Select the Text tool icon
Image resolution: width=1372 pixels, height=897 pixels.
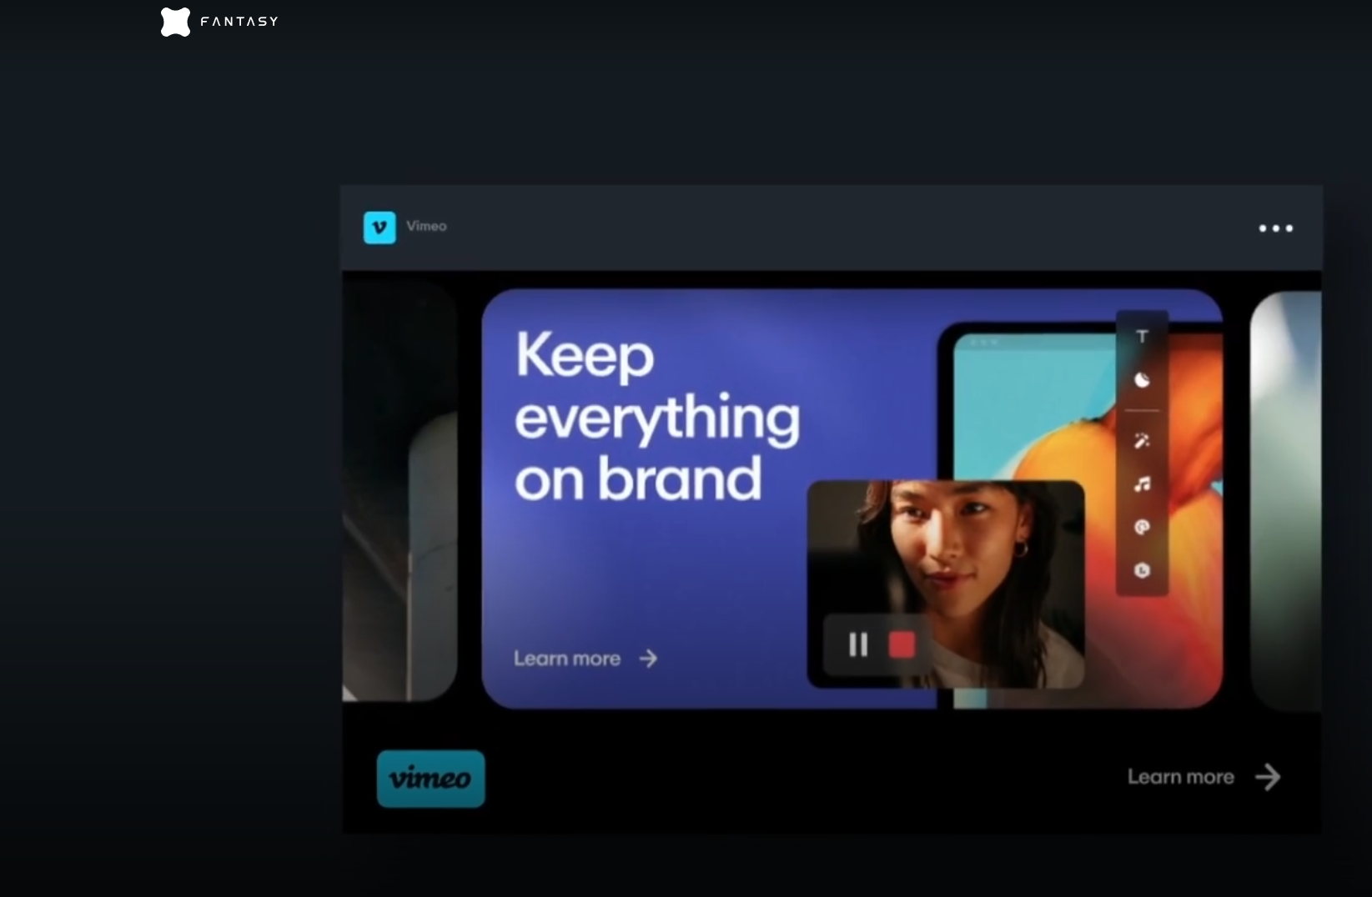point(1142,337)
